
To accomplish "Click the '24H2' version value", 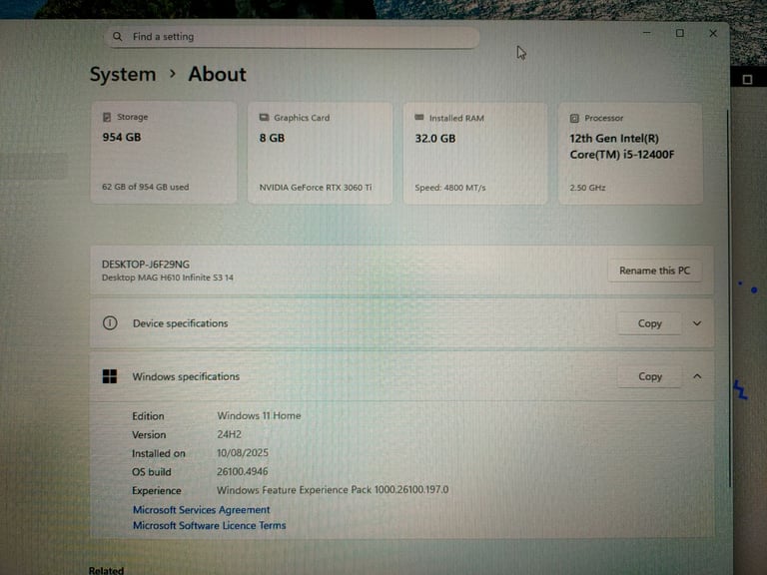I will (x=229, y=434).
